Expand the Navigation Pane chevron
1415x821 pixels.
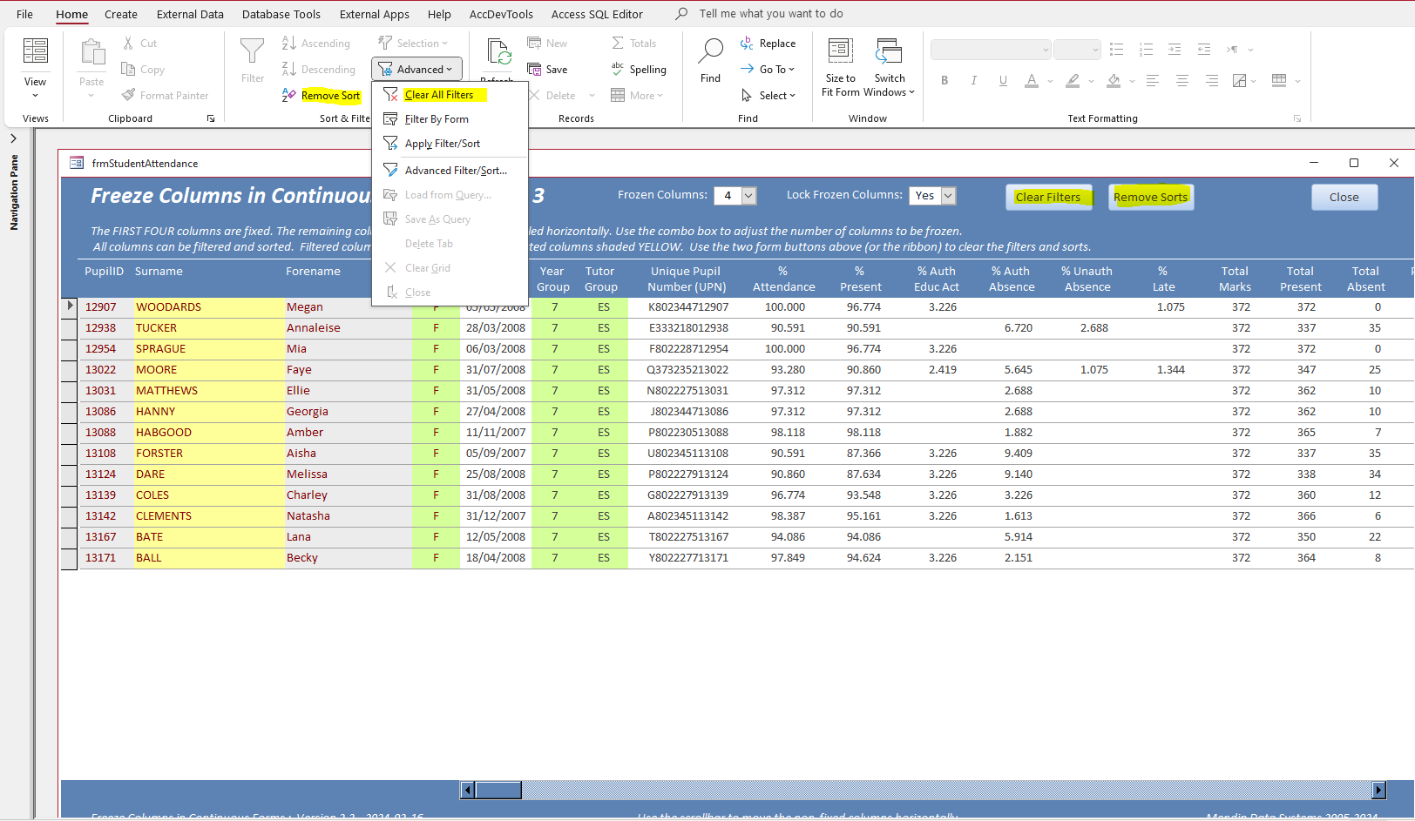click(13, 138)
